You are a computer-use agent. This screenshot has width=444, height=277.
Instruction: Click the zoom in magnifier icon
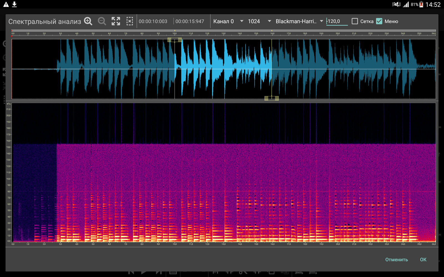coord(88,21)
